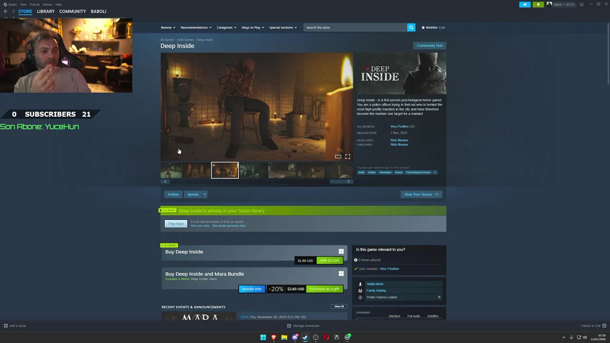Open the BABOLI profile tab
Screen dimensions: 610x343
pos(99,11)
